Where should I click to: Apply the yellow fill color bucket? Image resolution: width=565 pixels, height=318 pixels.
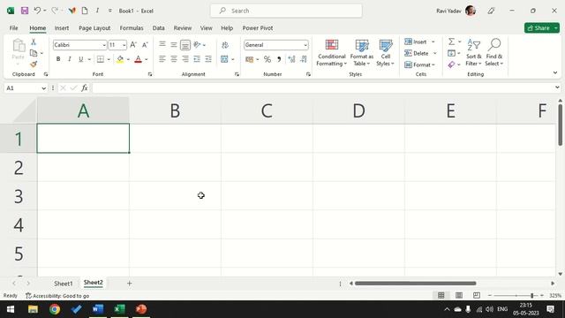pos(120,59)
